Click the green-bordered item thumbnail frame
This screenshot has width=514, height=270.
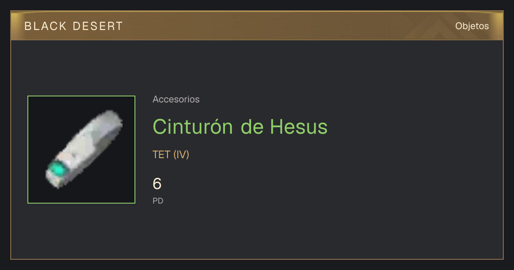[x=81, y=150]
